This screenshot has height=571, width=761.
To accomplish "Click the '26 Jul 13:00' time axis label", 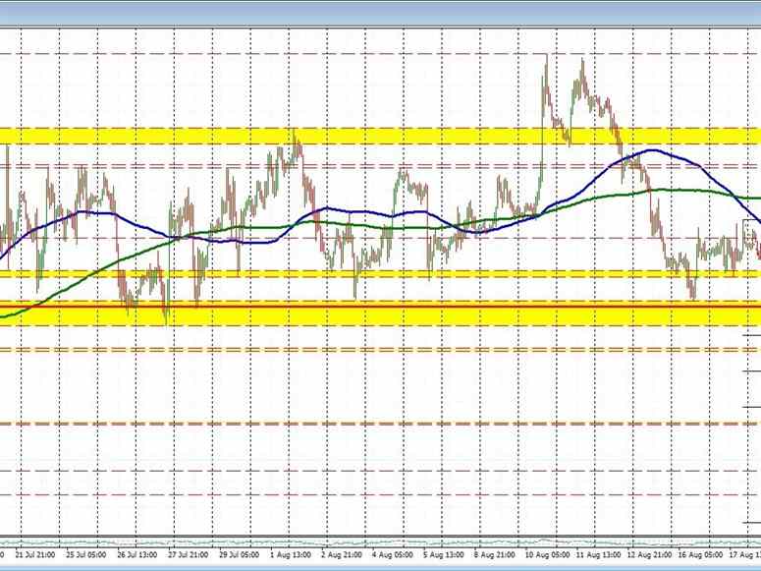I will (137, 554).
